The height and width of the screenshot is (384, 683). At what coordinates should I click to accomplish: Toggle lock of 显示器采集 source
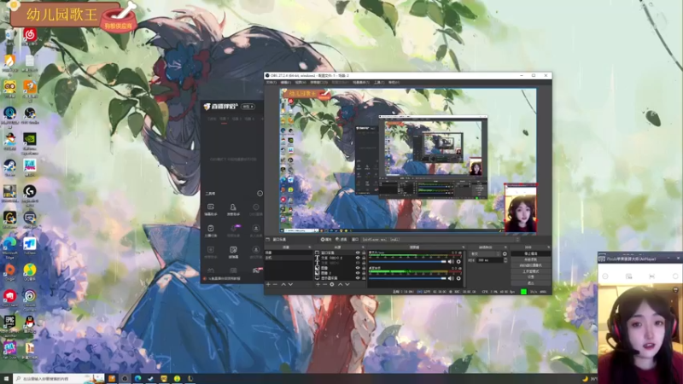click(x=364, y=278)
